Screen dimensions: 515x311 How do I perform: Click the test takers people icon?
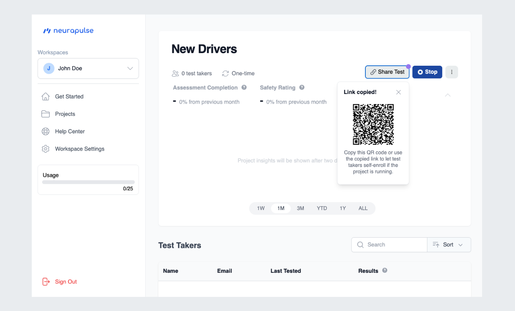[175, 73]
